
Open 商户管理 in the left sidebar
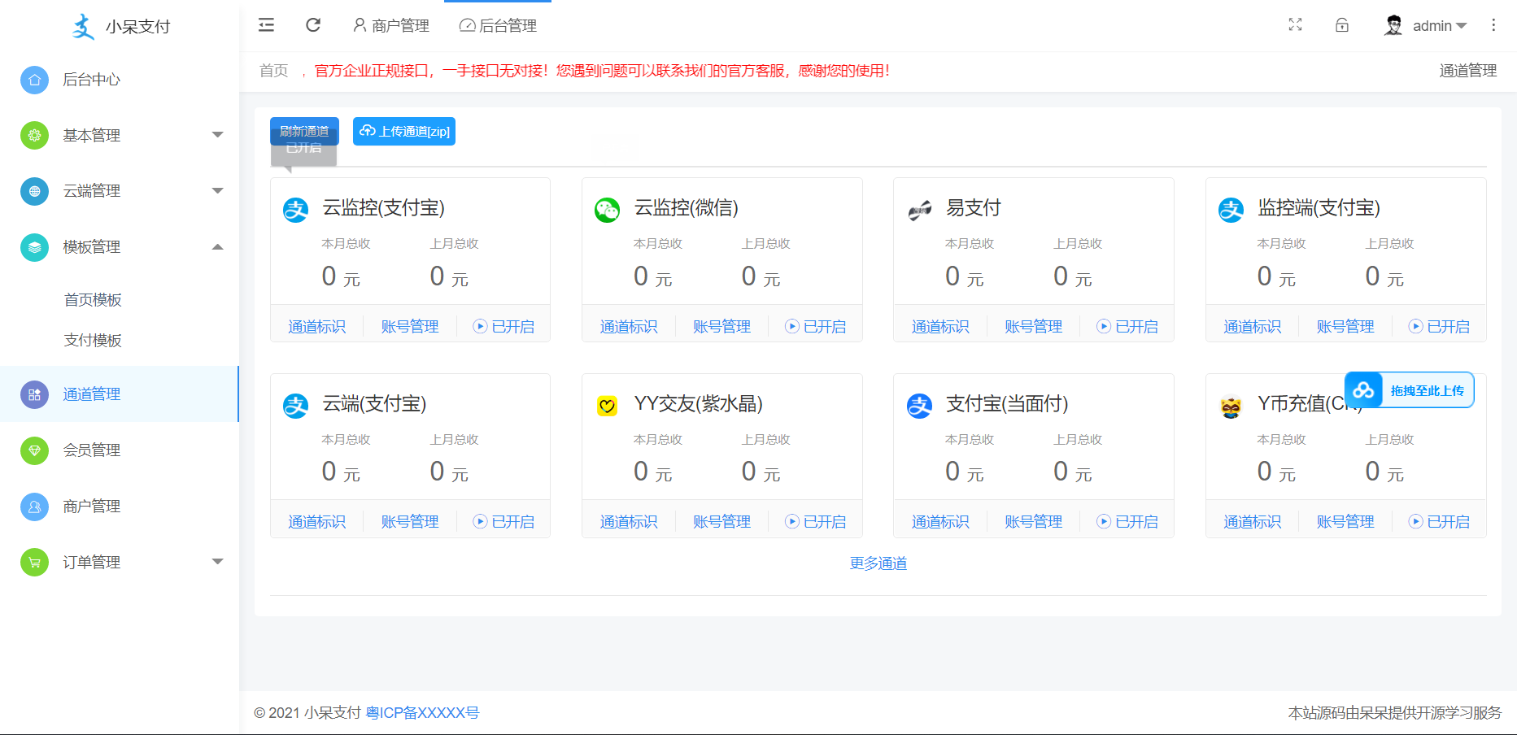click(92, 507)
